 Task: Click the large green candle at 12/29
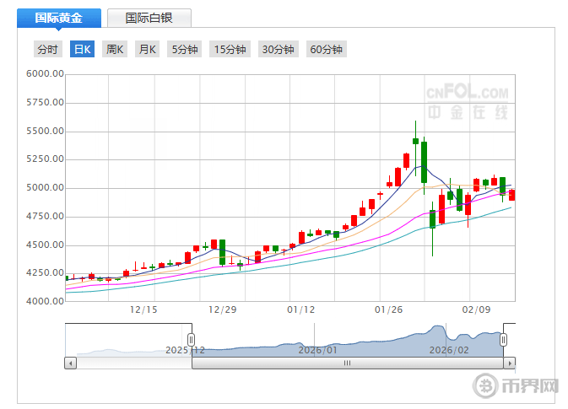click(x=222, y=251)
